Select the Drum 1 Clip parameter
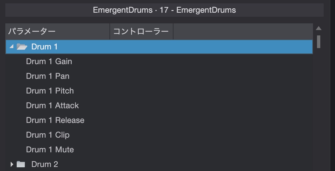 point(48,135)
